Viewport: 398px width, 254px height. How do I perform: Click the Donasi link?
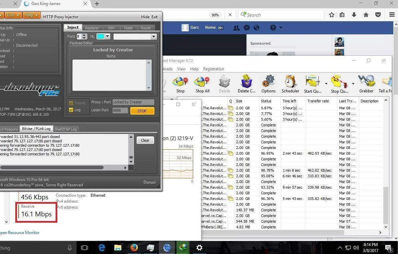(150, 182)
